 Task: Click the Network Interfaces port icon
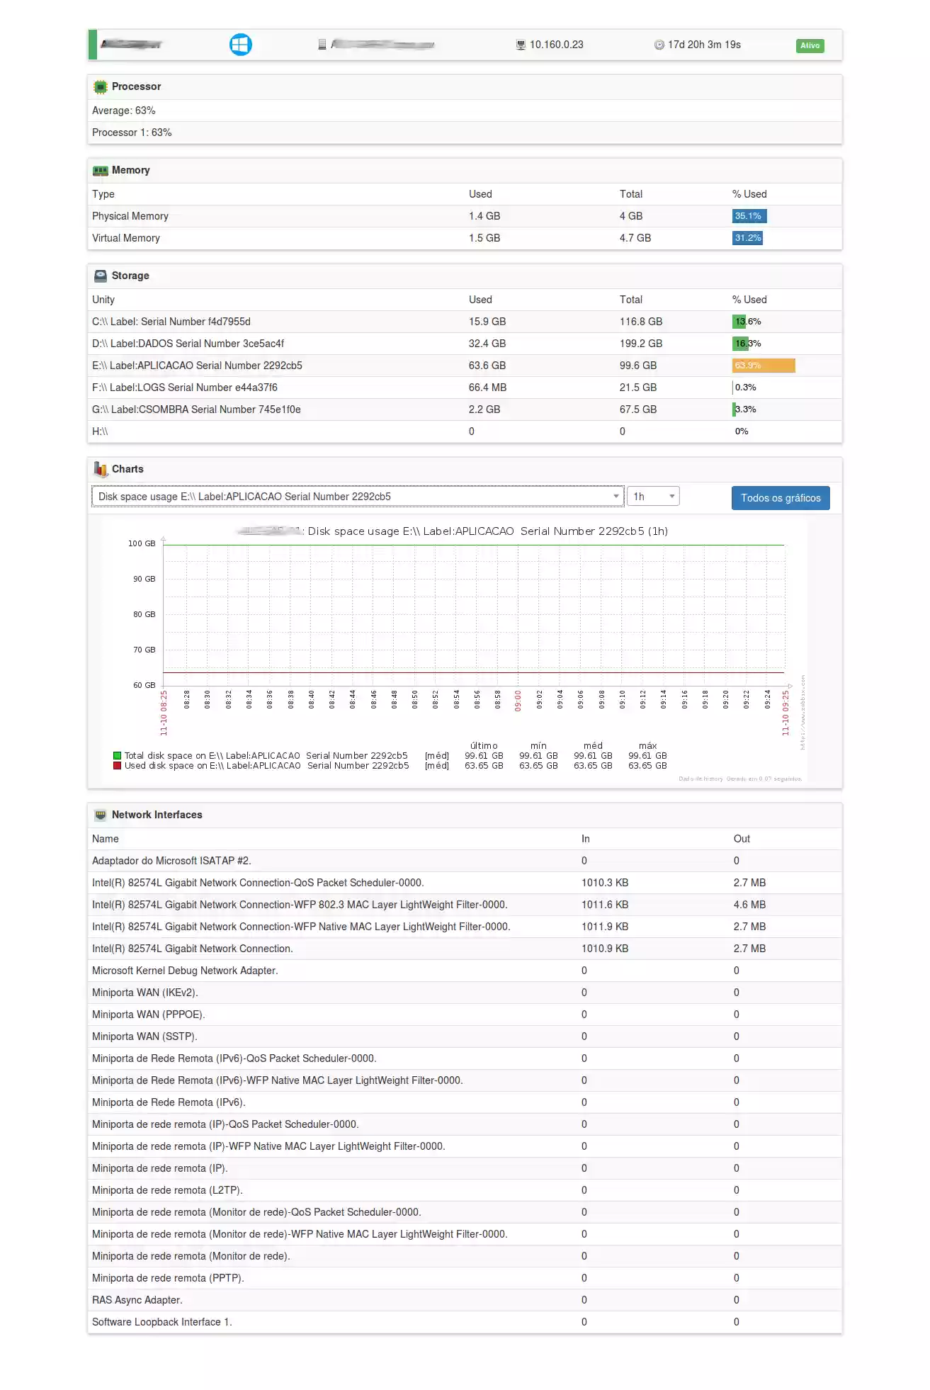(101, 815)
